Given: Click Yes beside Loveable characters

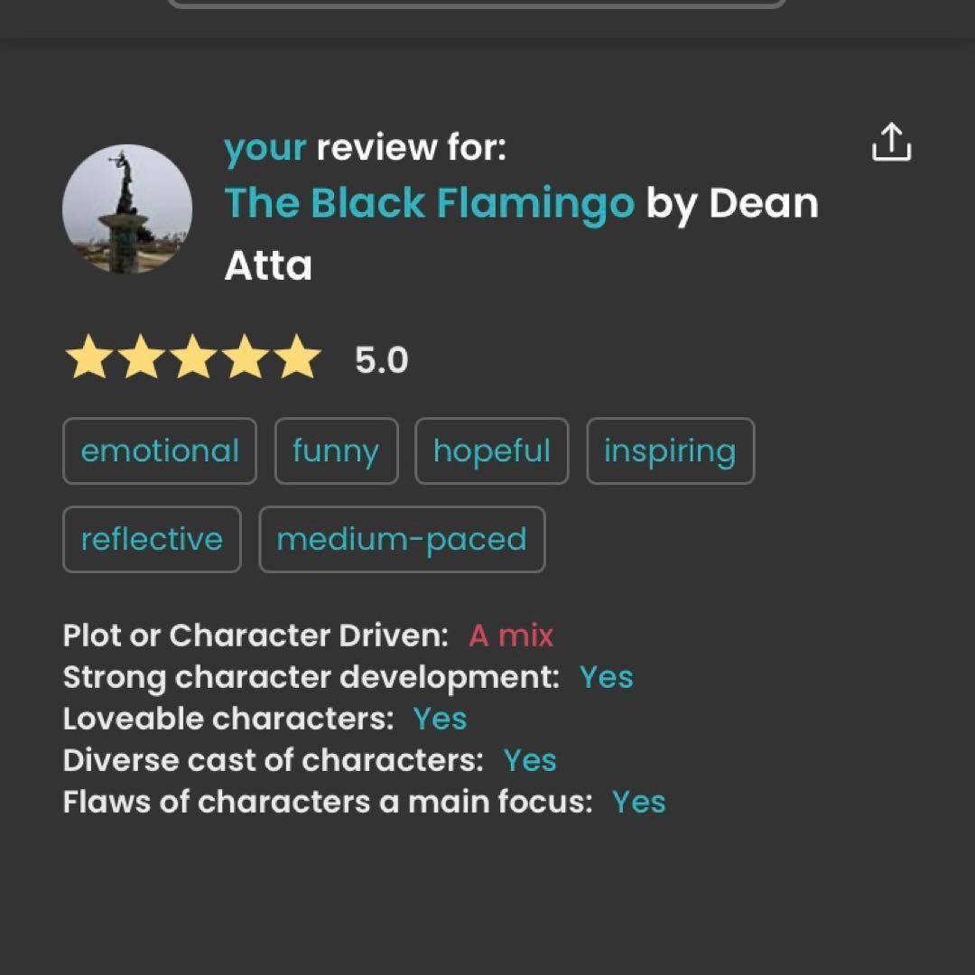Looking at the screenshot, I should pos(440,719).
